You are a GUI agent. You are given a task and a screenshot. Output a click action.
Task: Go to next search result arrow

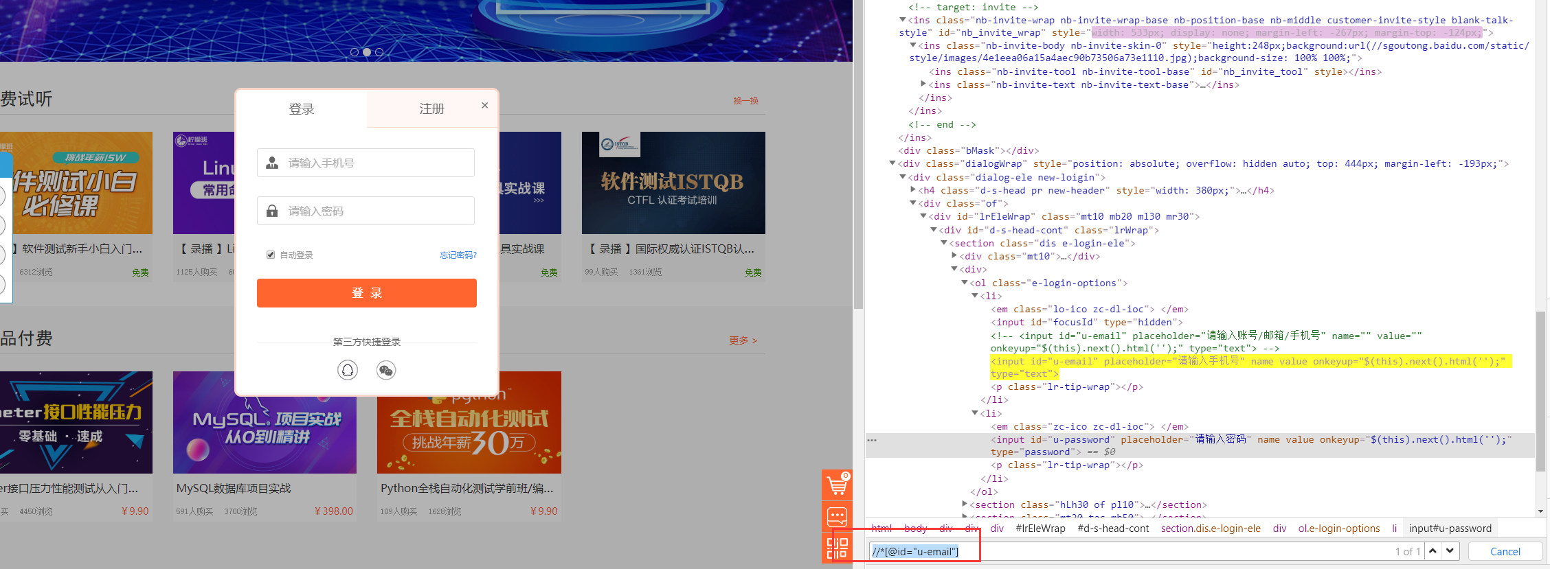tap(1450, 551)
